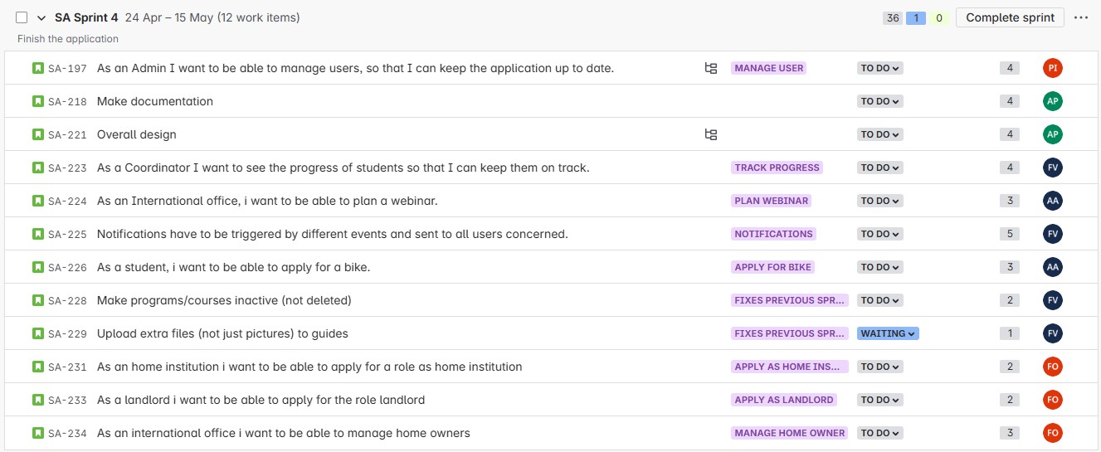Tick the SA Sprint 4 select checkbox
Viewport: 1101px width, 452px height.
[22, 17]
